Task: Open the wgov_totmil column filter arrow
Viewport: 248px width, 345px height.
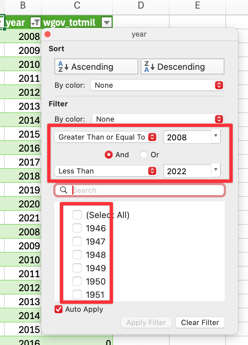Action: [107, 23]
